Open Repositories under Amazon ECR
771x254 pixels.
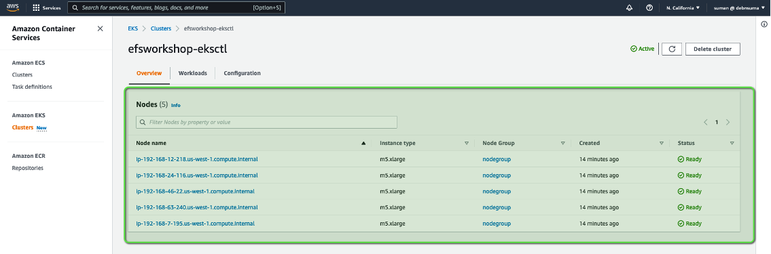pos(28,168)
